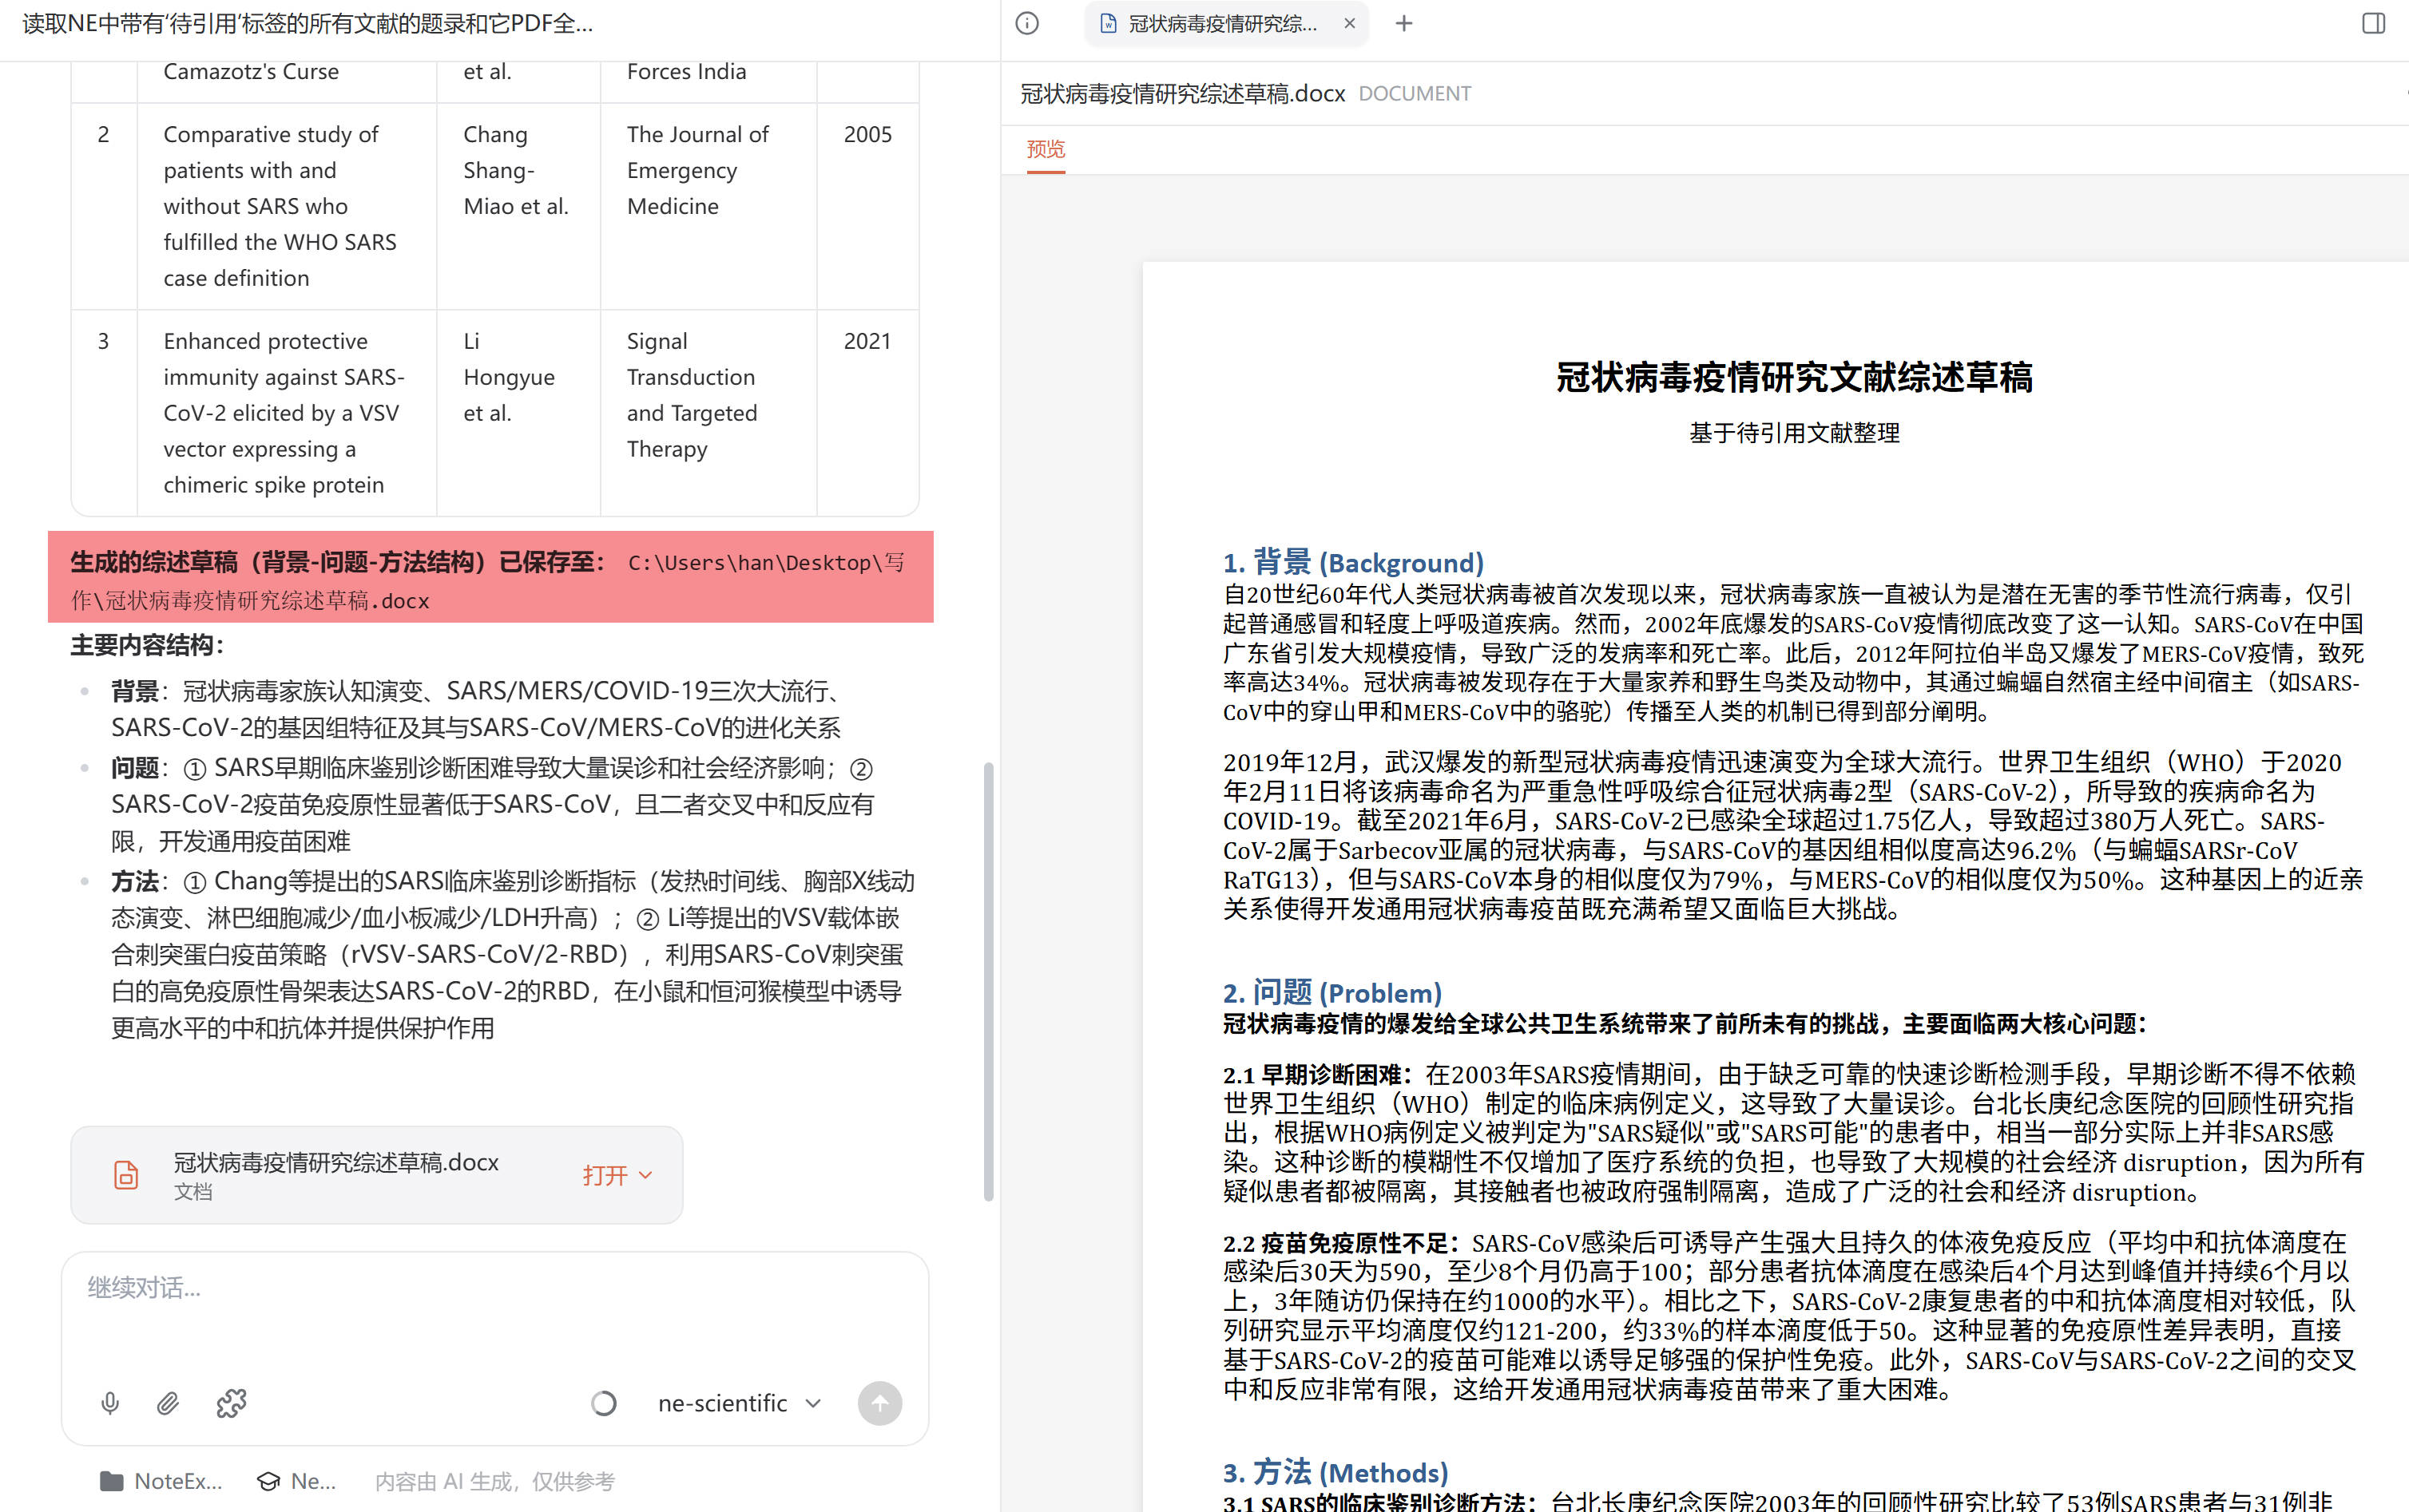This screenshot has width=2409, height=1512.
Task: Click the docx file icon in attachment card
Action: [x=126, y=1175]
